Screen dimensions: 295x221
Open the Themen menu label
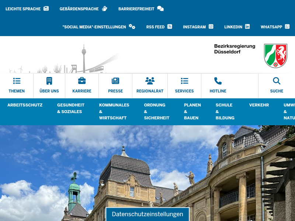tap(17, 91)
